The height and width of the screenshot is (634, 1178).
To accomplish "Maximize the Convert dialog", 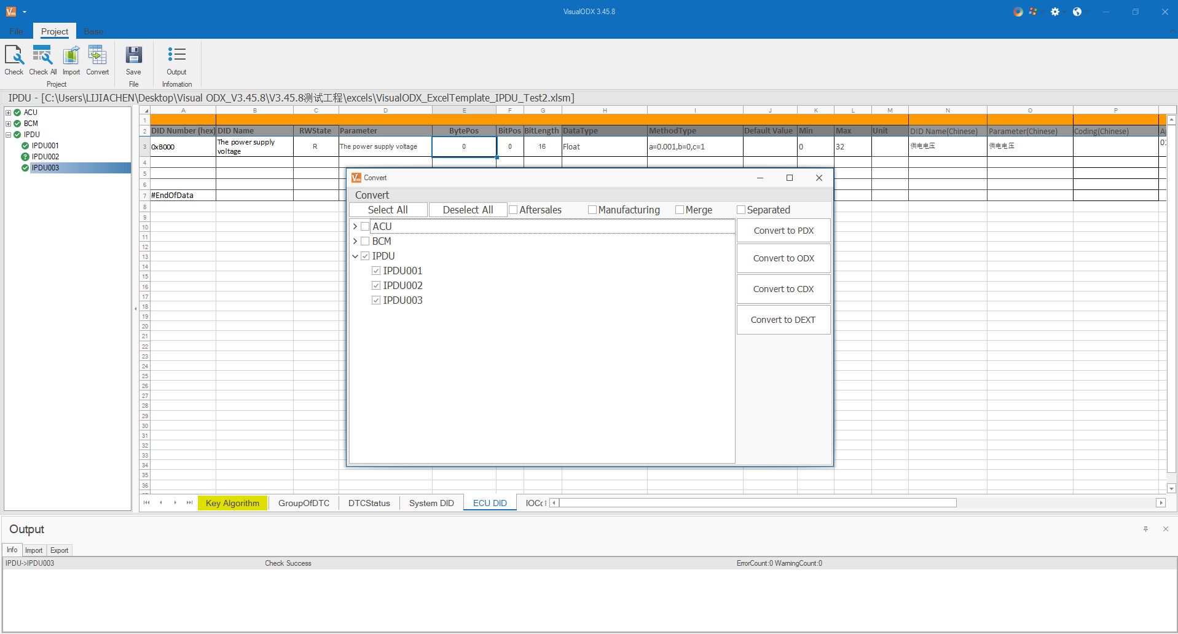I will coord(790,178).
